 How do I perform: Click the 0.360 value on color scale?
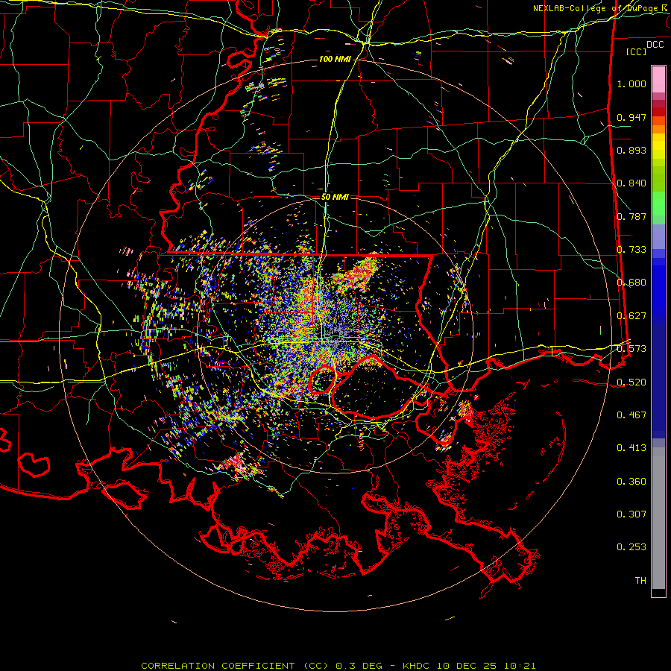click(x=631, y=482)
